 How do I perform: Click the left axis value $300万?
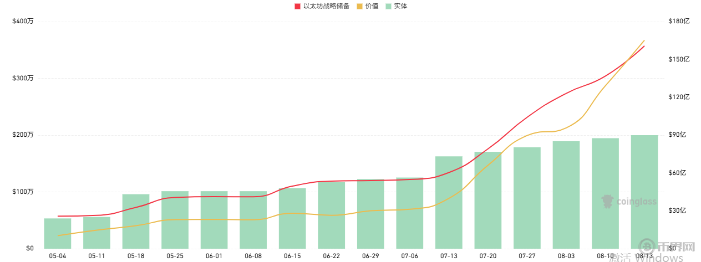(23, 78)
